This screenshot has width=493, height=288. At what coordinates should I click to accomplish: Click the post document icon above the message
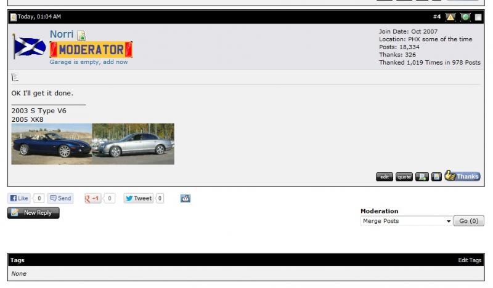click(15, 77)
